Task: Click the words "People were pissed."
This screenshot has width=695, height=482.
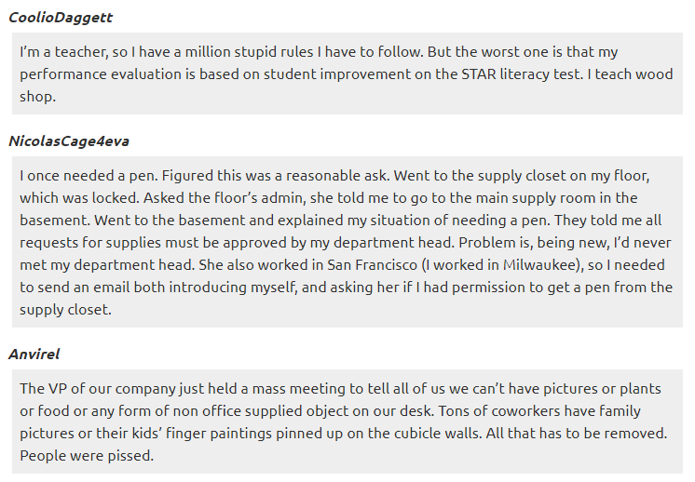Action: [x=87, y=455]
